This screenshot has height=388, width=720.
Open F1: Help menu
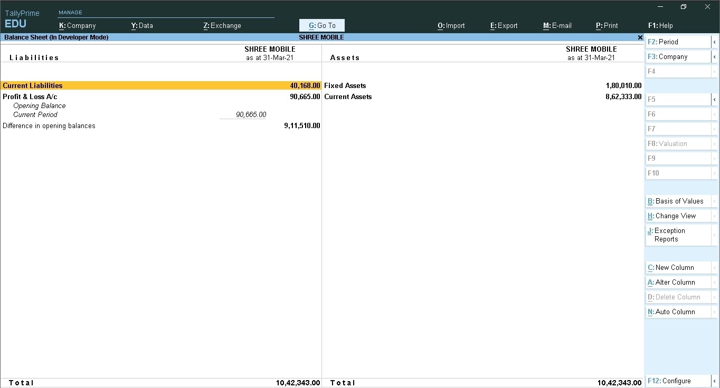(x=660, y=25)
